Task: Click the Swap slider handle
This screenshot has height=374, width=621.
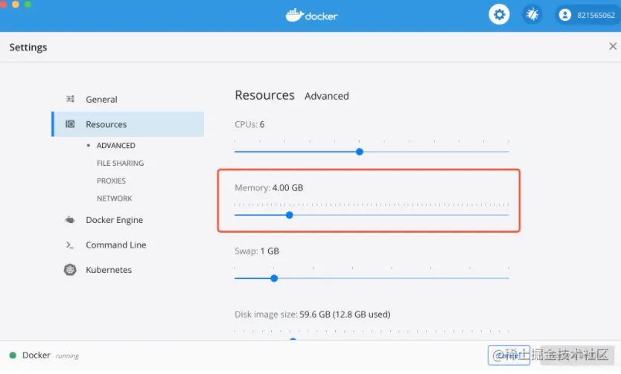Action: [x=274, y=278]
